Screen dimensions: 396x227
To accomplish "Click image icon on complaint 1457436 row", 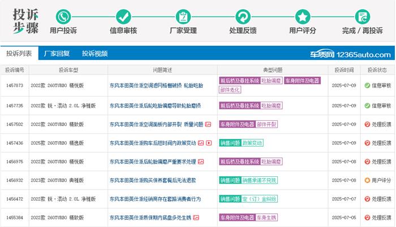I will pos(201,143).
